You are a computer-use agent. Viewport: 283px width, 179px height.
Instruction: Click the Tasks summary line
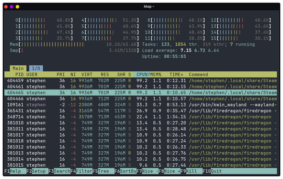pyautogui.click(x=198, y=44)
